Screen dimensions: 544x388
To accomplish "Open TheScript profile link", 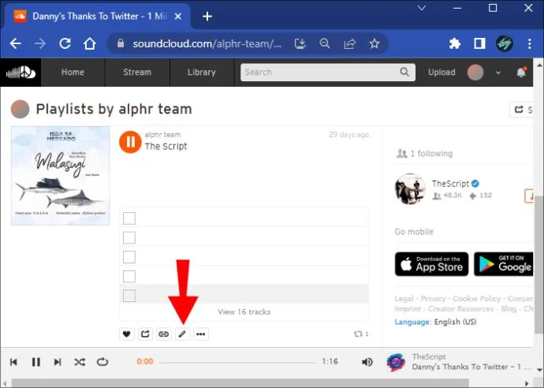I will (x=450, y=184).
